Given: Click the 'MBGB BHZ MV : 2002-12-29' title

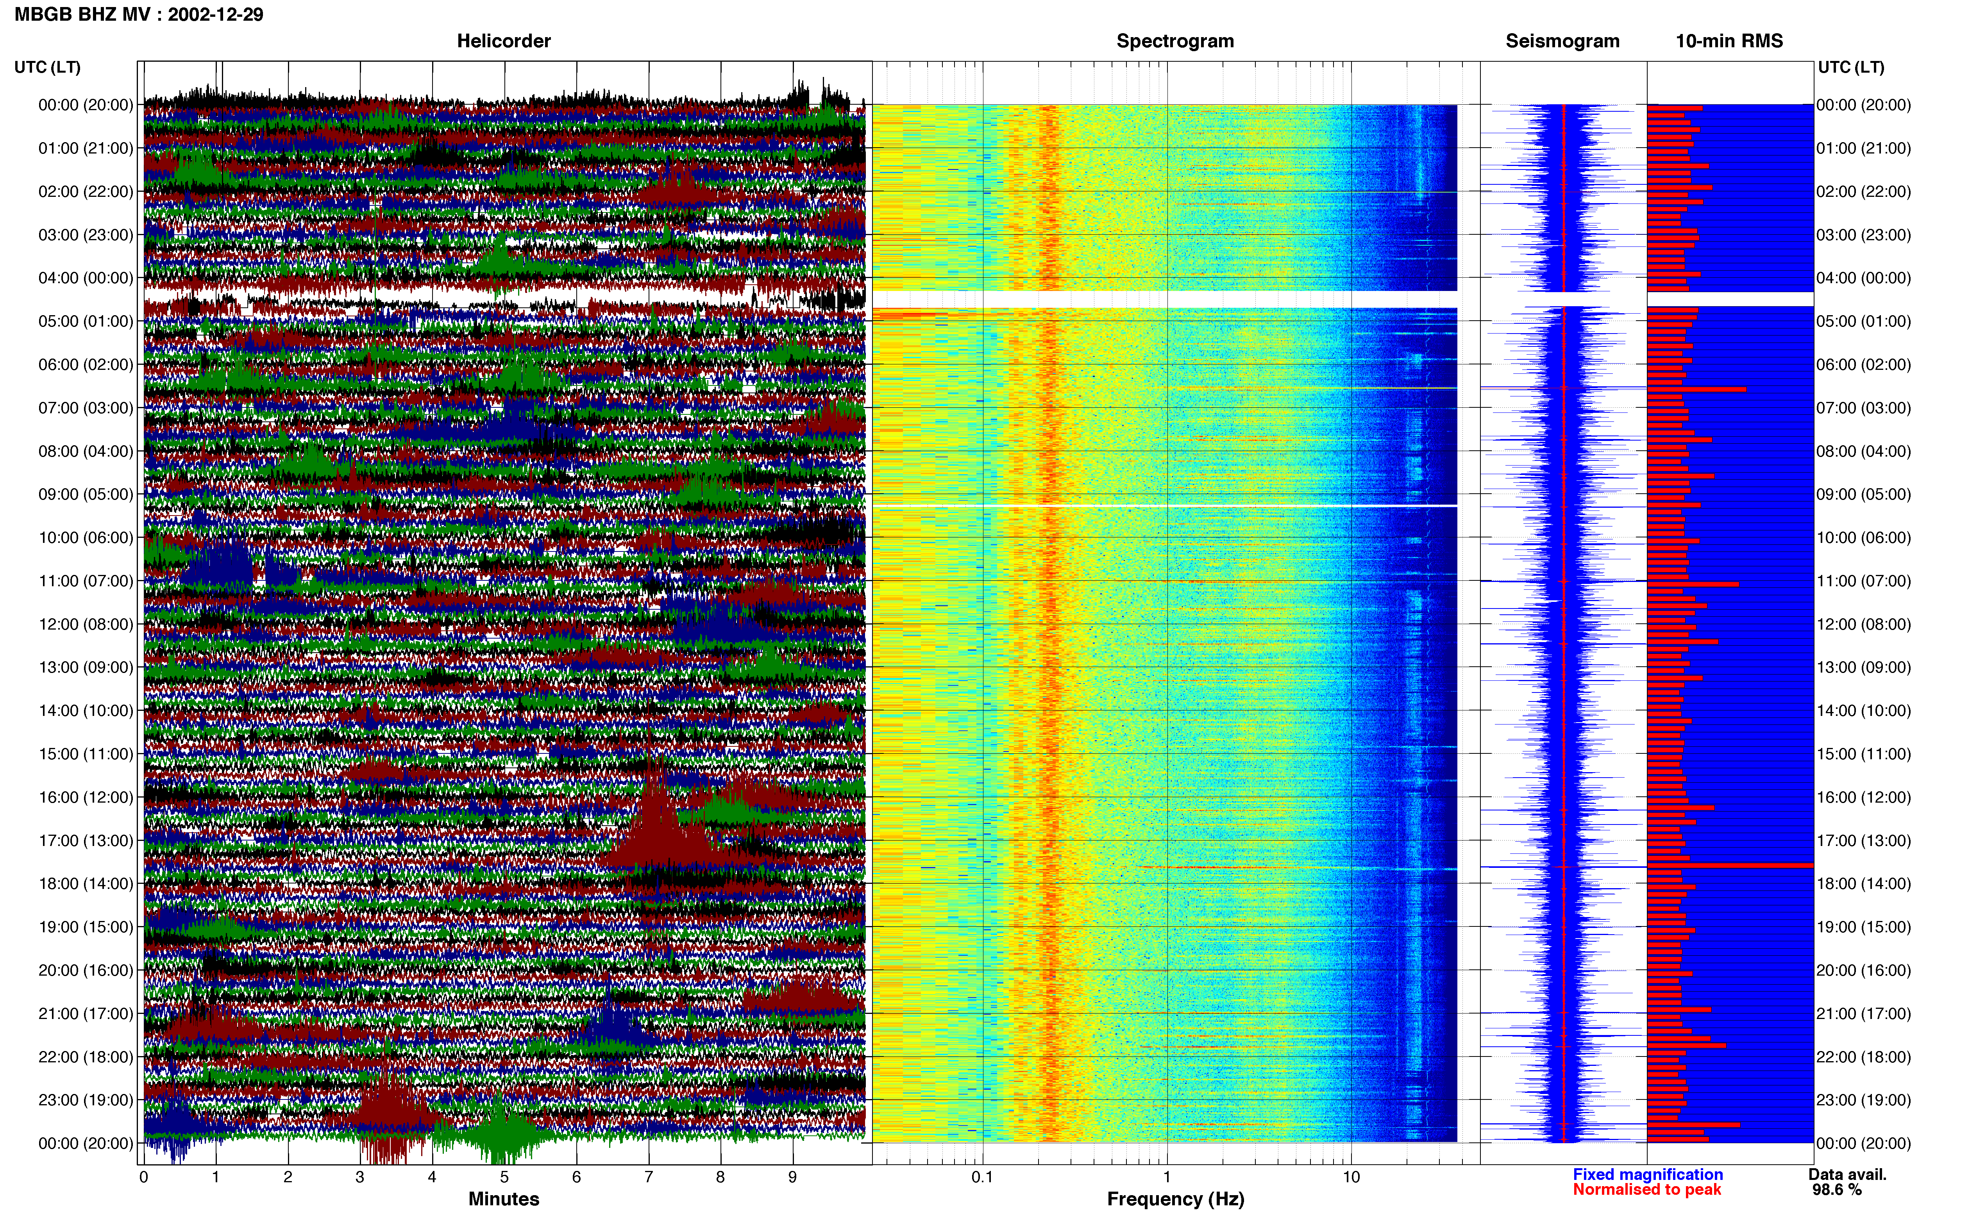Looking at the screenshot, I should pyautogui.click(x=139, y=14).
